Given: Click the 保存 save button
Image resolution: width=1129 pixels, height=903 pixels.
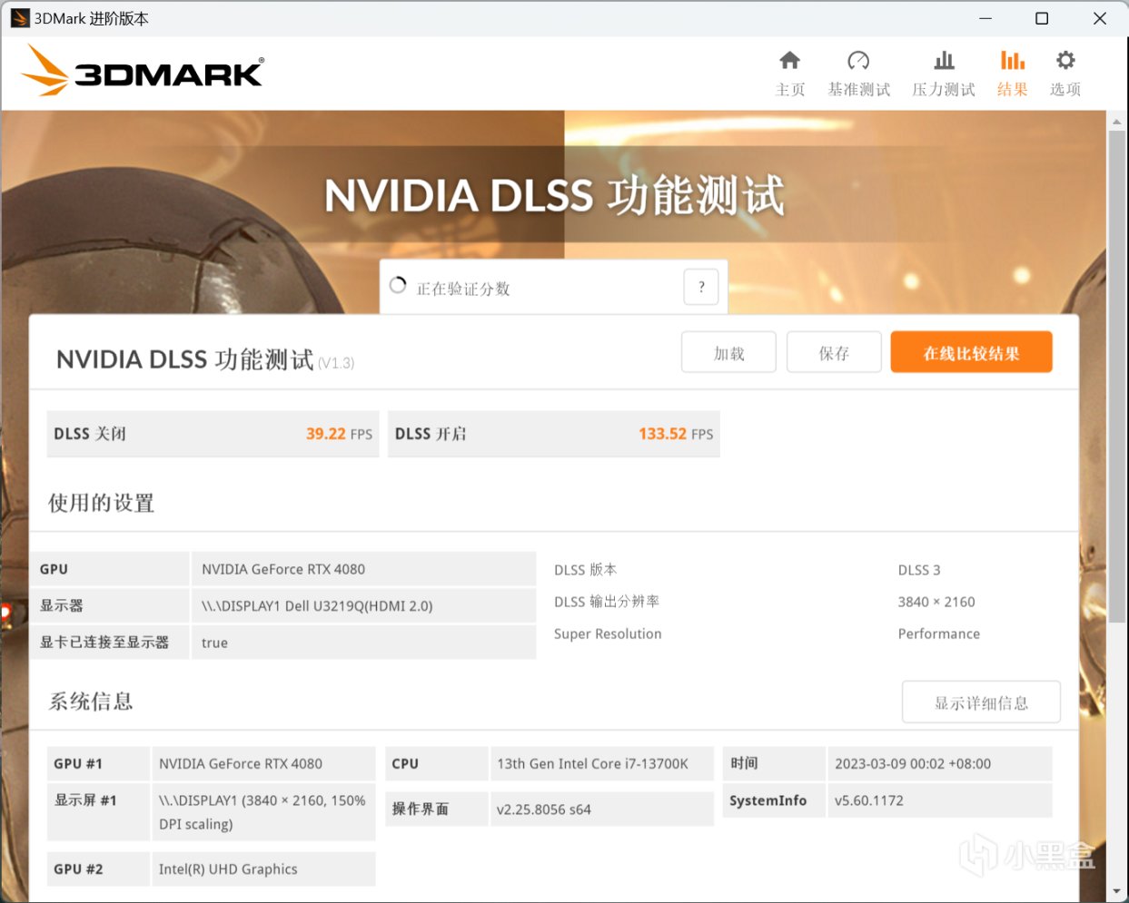Looking at the screenshot, I should coord(834,352).
